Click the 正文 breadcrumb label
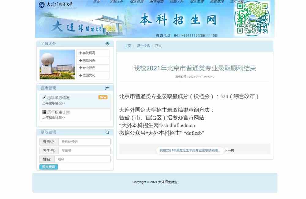 158,46
